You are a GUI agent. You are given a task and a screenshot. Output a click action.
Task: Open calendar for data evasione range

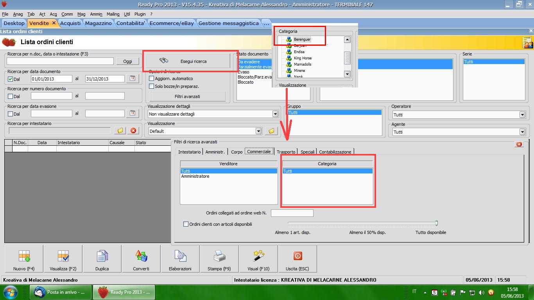coord(133,113)
